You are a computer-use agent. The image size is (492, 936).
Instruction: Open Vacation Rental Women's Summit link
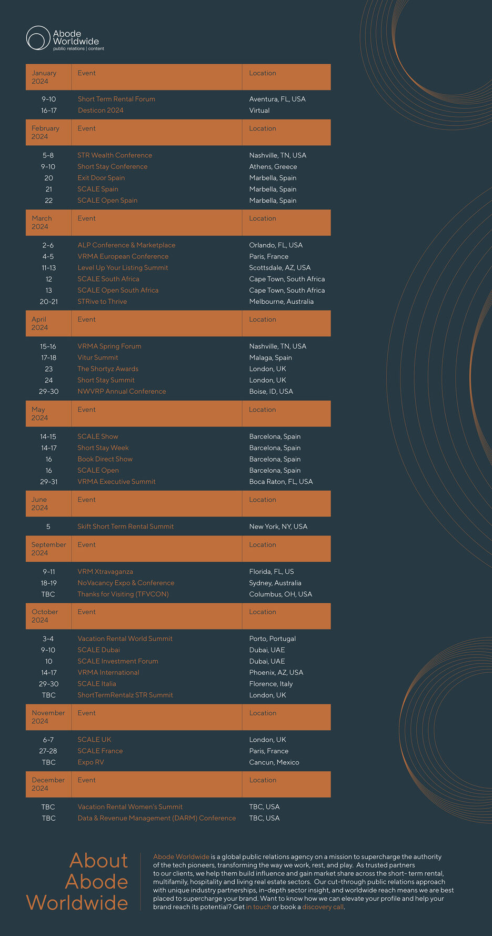pyautogui.click(x=130, y=807)
